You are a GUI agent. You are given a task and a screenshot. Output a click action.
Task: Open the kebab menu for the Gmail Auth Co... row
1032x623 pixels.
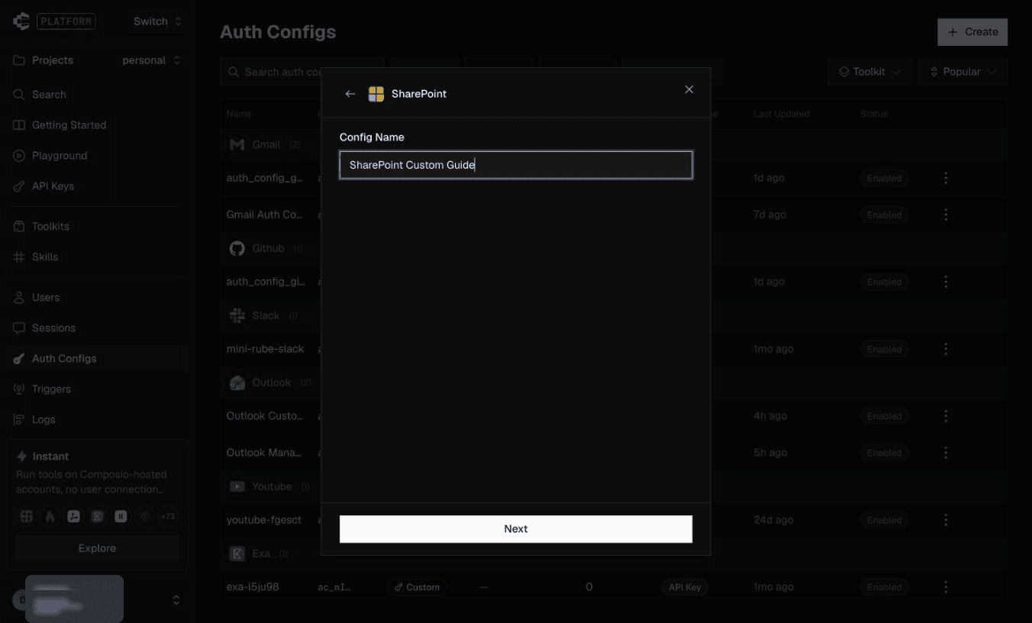pos(946,215)
